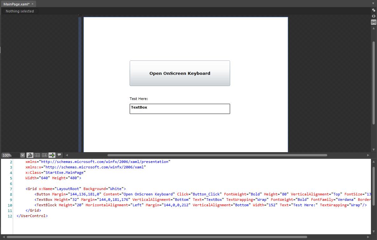The image size is (377, 240).
Task: Click the Open OnScreen Keyboard button
Action: (x=180, y=73)
